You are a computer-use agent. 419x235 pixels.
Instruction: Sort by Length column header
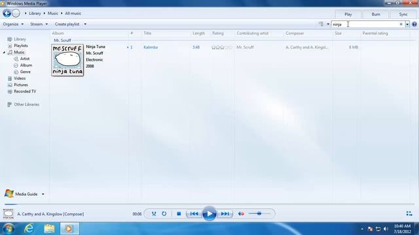[198, 33]
